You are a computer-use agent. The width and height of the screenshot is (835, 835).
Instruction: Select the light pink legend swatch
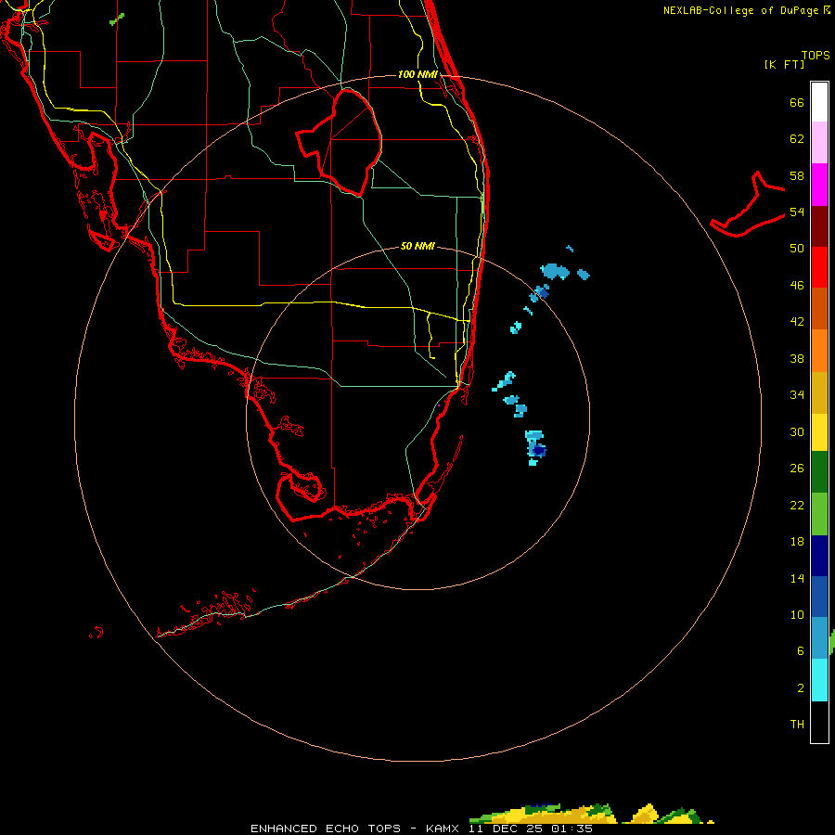pos(819,142)
